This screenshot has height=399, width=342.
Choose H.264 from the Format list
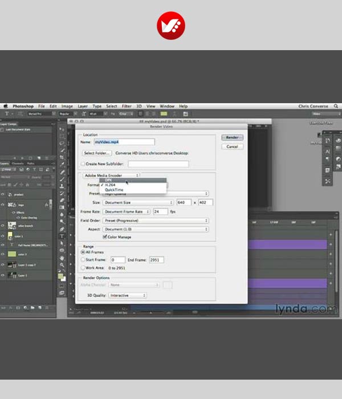(x=133, y=185)
